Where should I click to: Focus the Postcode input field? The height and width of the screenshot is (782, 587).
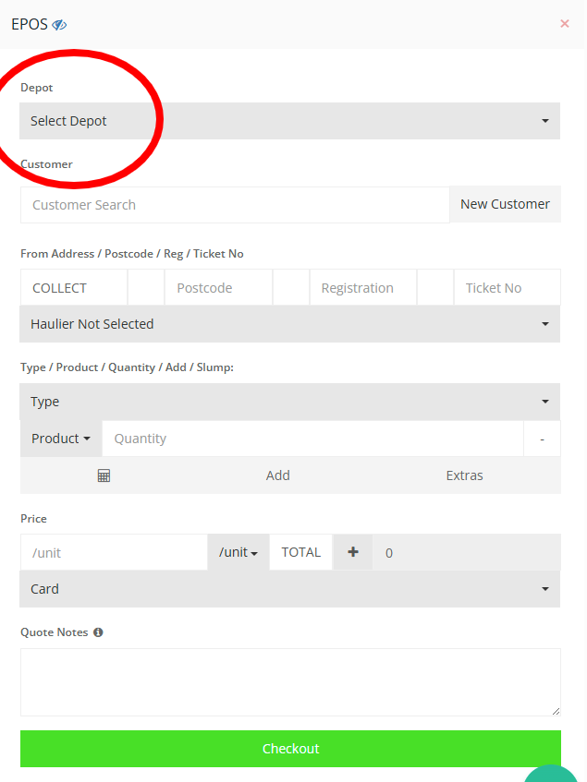click(218, 288)
